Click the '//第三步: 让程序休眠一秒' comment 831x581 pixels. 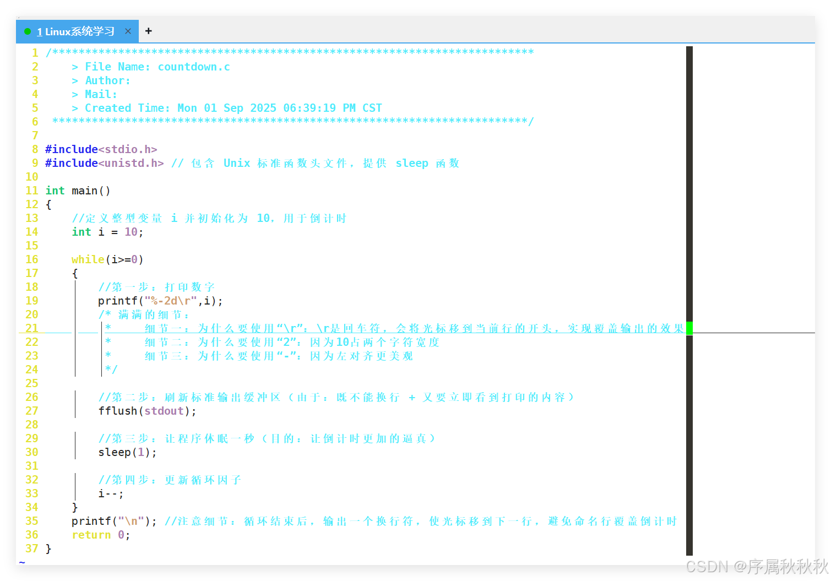[267, 438]
